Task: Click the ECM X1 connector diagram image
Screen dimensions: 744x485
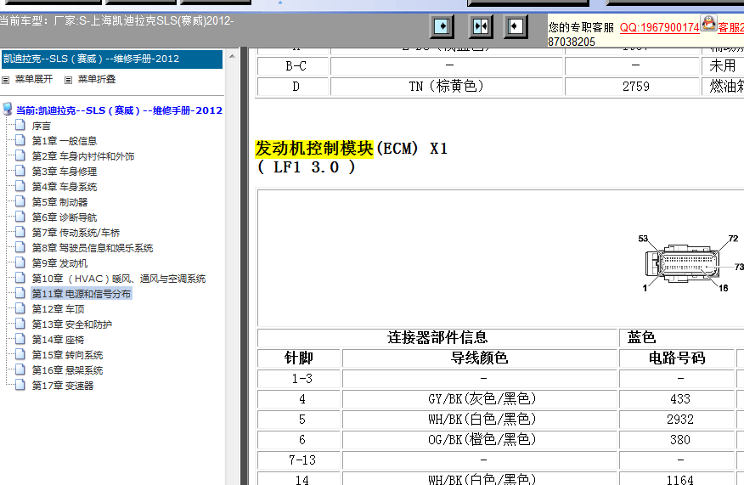Action: click(690, 264)
